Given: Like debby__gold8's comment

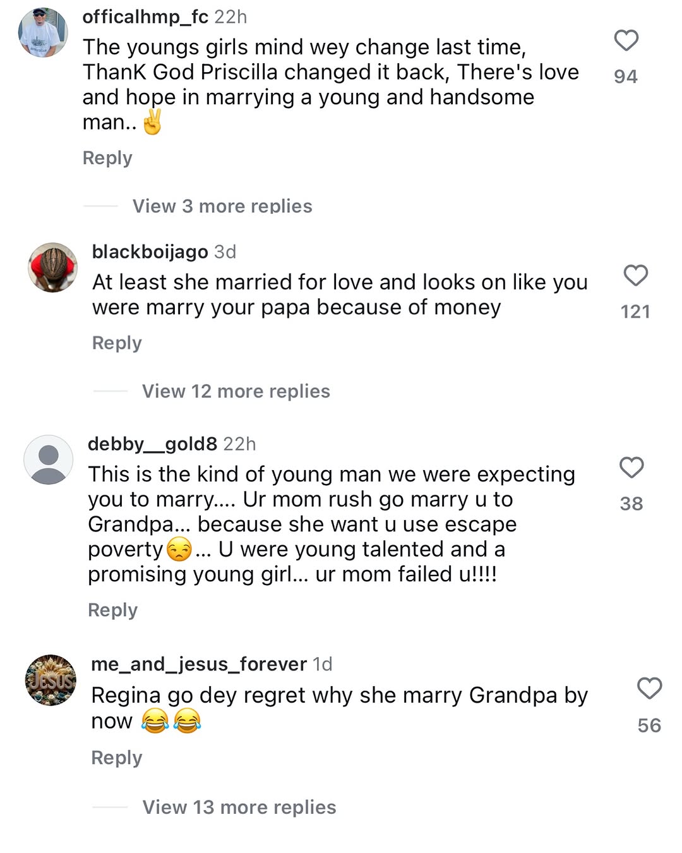Looking at the screenshot, I should tap(631, 468).
